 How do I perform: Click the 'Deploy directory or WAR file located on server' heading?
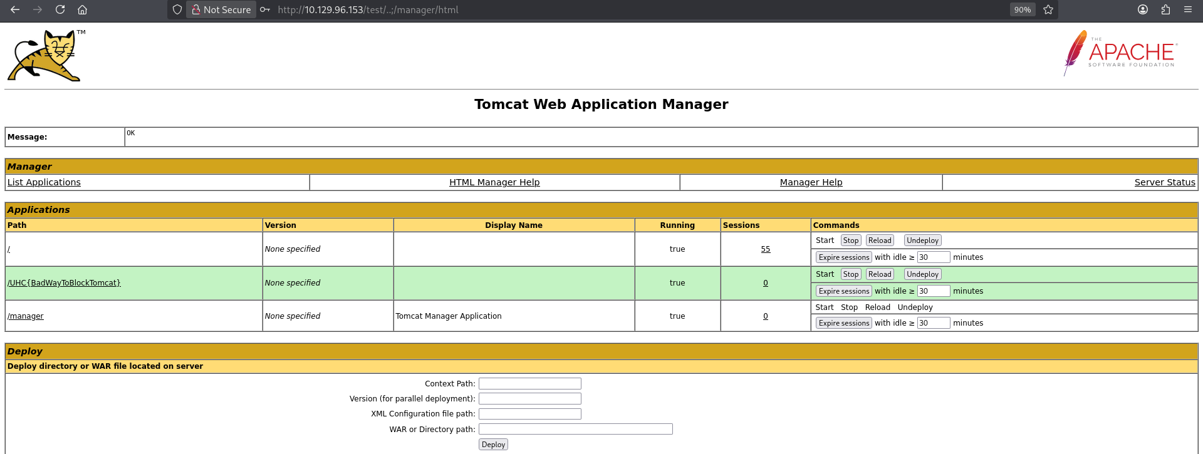105,366
